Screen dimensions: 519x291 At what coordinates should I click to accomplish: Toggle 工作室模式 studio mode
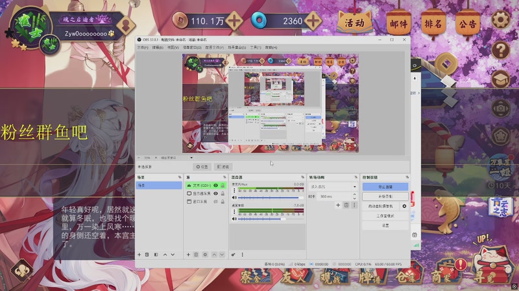pyautogui.click(x=385, y=216)
